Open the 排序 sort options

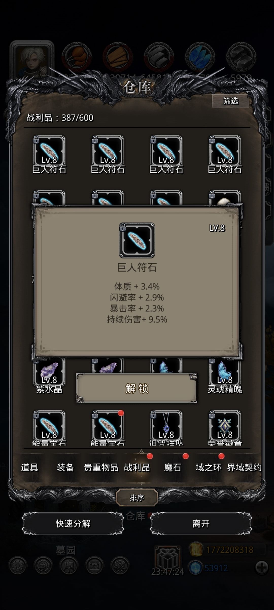(x=137, y=498)
